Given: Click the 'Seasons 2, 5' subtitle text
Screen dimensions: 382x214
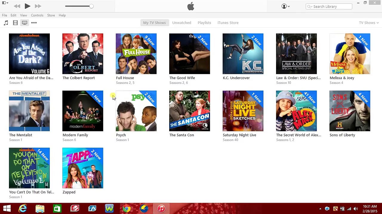Looking at the screenshot, I should 125,83.
